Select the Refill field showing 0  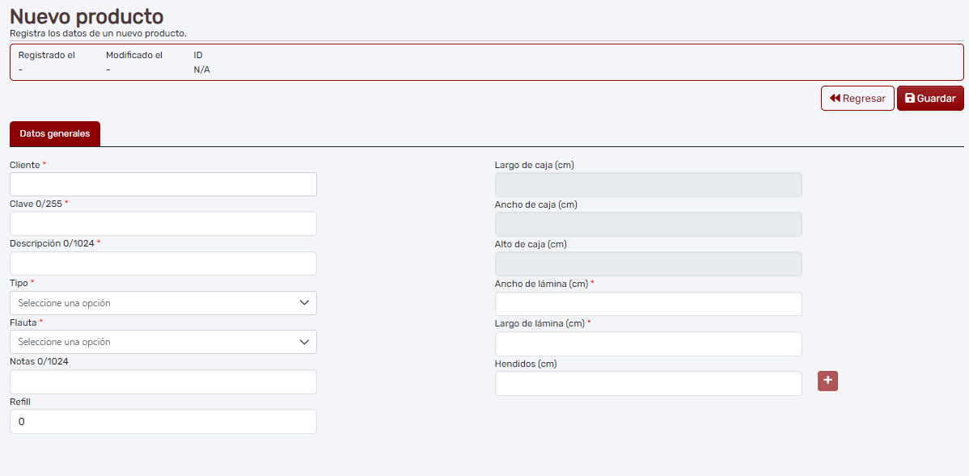pyautogui.click(x=162, y=421)
